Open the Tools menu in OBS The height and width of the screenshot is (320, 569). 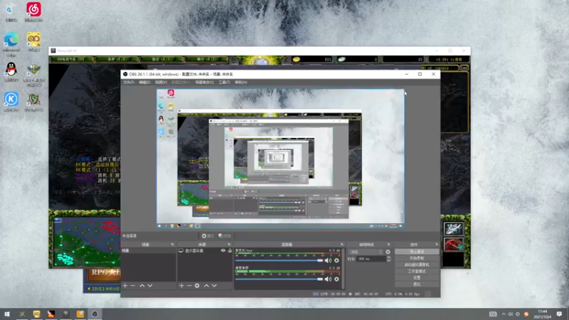tap(224, 82)
